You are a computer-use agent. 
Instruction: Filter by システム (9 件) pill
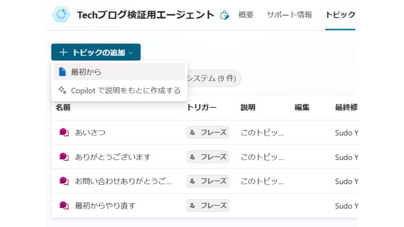tap(213, 78)
